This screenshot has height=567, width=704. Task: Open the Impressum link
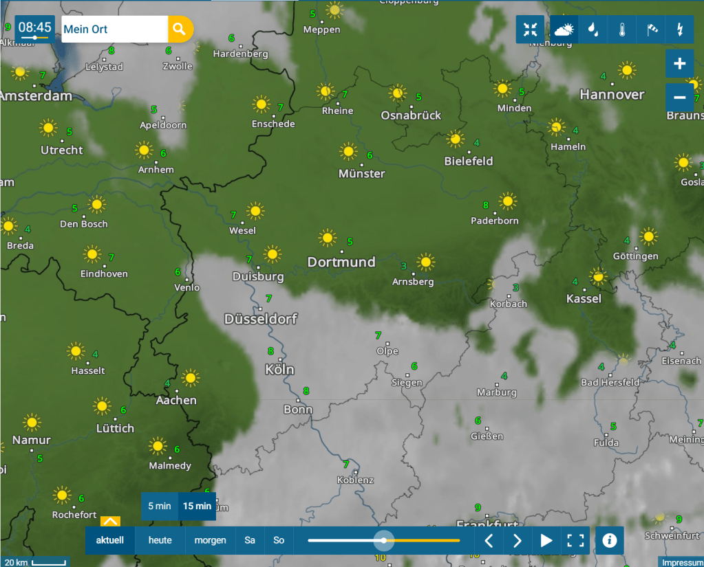pos(681,562)
